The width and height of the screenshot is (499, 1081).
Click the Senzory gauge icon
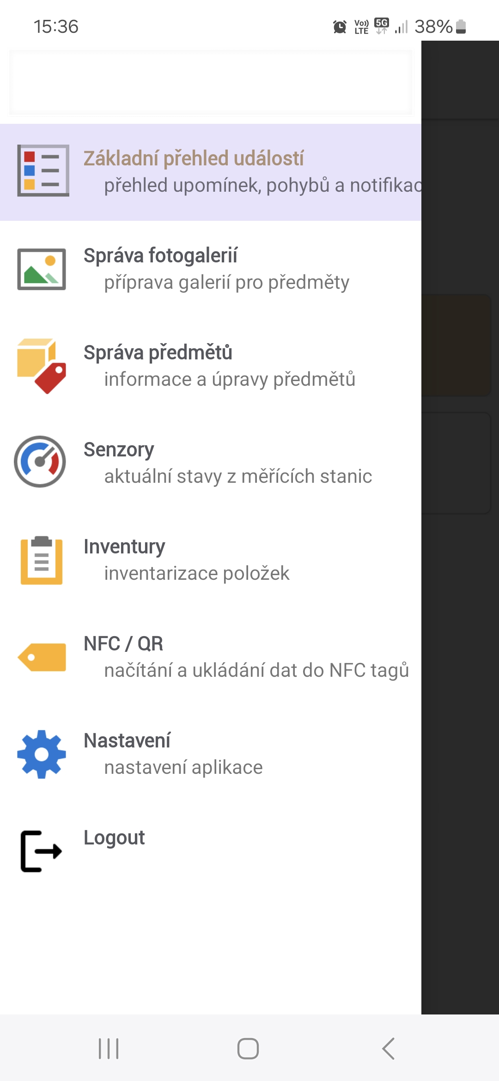[40, 462]
